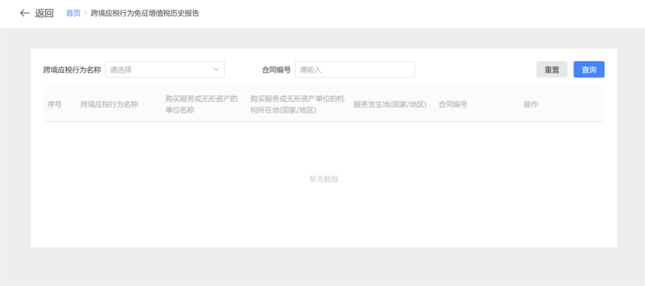Image resolution: width=645 pixels, height=286 pixels.
Task: Click breadcrumb item 跨境应税行为免征增值税历史报告
Action: point(145,13)
